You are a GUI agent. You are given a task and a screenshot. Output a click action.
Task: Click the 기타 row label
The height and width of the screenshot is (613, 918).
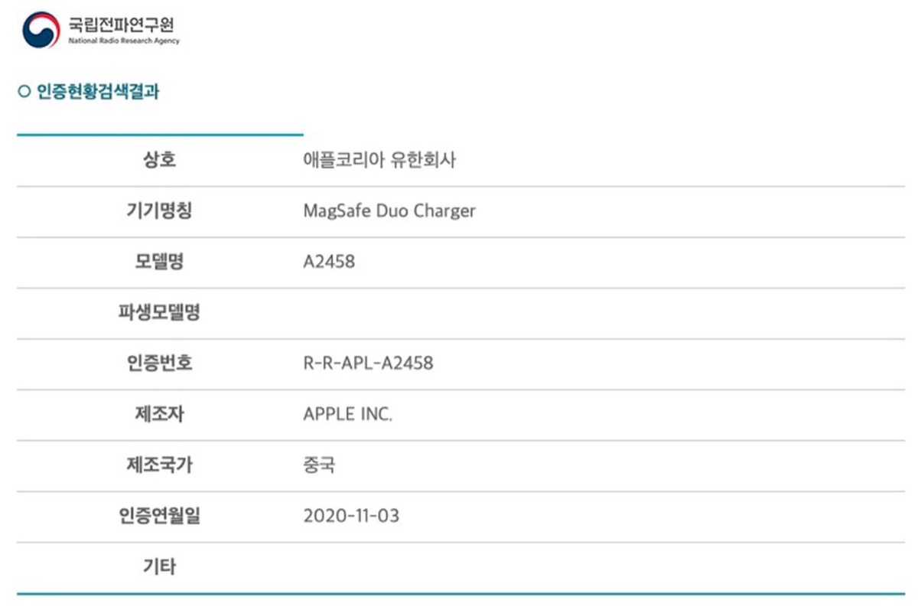click(159, 566)
